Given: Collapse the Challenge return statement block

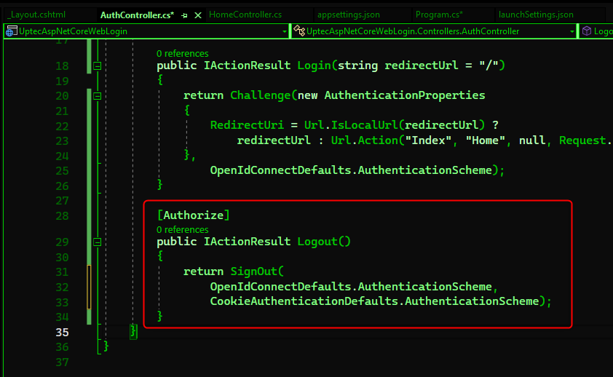Looking at the screenshot, I should (x=98, y=95).
